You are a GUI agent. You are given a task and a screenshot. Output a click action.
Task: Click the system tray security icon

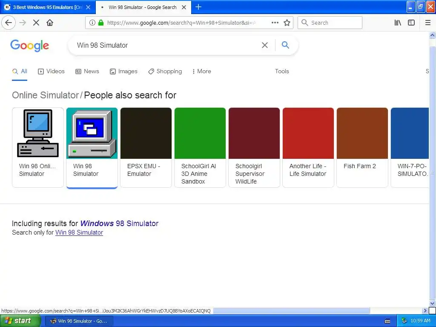404,321
